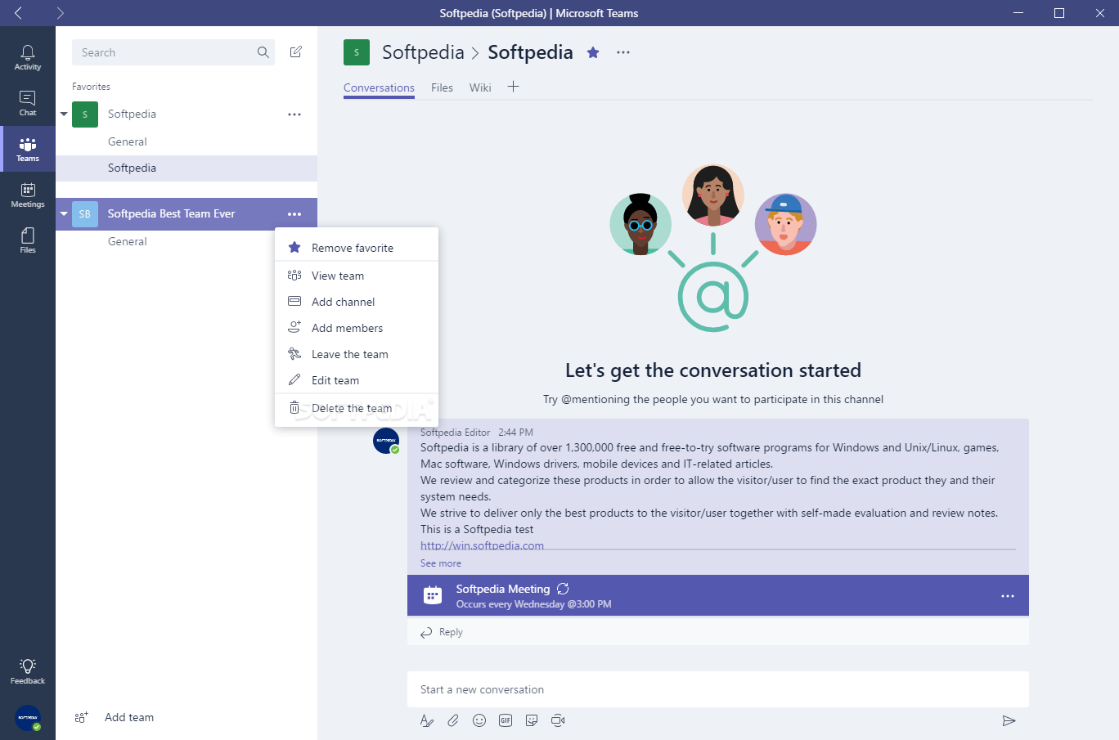Choose Add members from context menu
The image size is (1119, 740).
coord(357,328)
